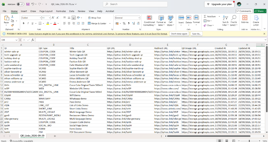This screenshot has width=268, height=142.
Task: Open the Formulas tab
Action: coord(61,11)
